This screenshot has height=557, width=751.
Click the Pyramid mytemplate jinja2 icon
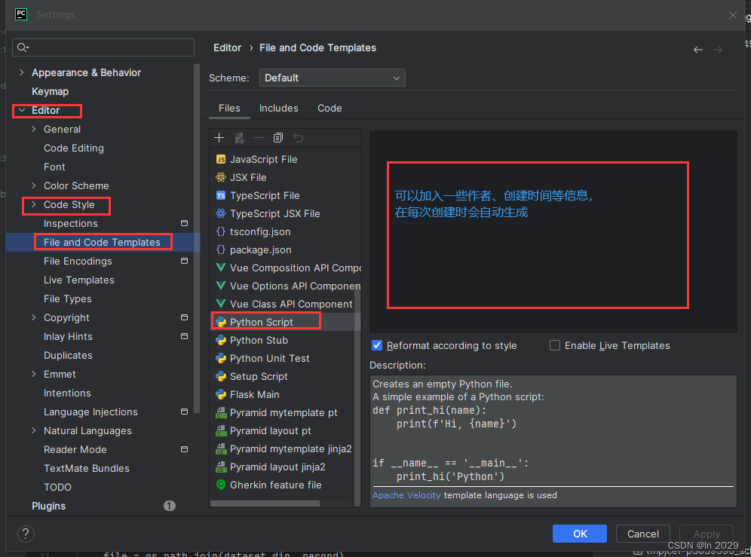coord(221,448)
